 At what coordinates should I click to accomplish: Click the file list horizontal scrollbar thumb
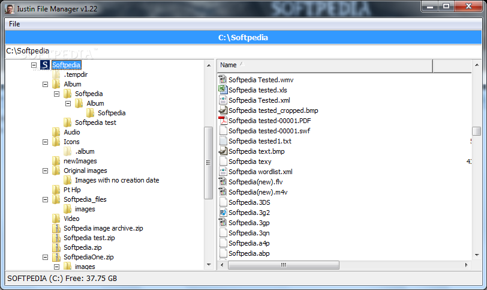click(284, 265)
